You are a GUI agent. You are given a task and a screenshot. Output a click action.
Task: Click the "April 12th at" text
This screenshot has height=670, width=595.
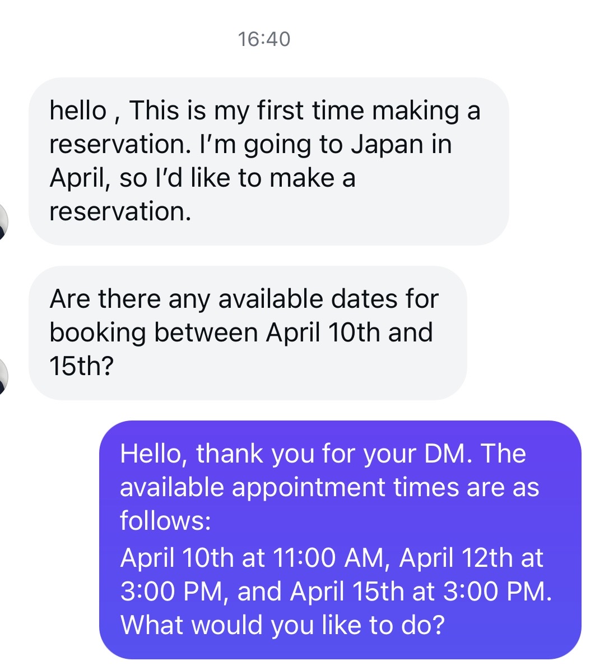pos(472,558)
